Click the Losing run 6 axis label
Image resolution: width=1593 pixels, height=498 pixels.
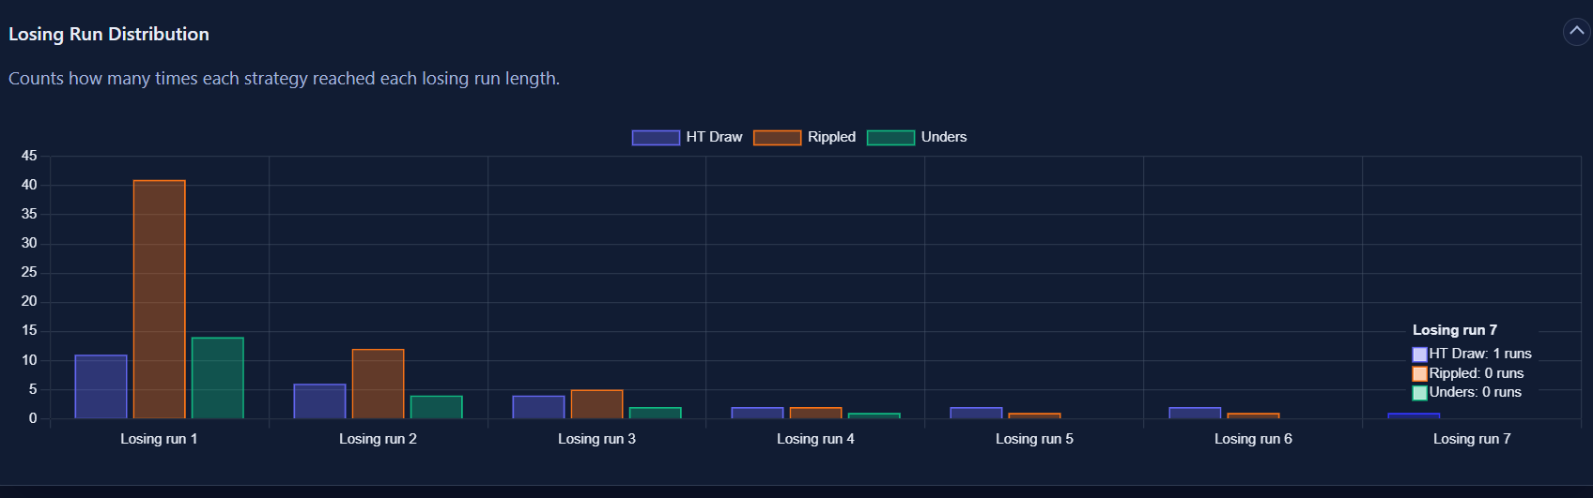(1253, 439)
